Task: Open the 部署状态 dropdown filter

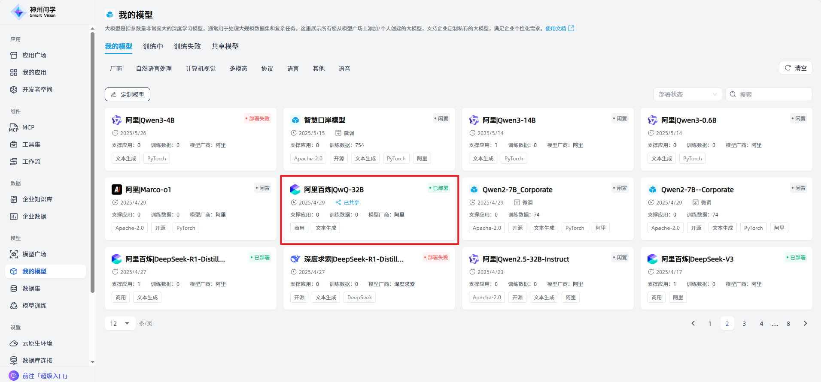Action: pos(687,94)
